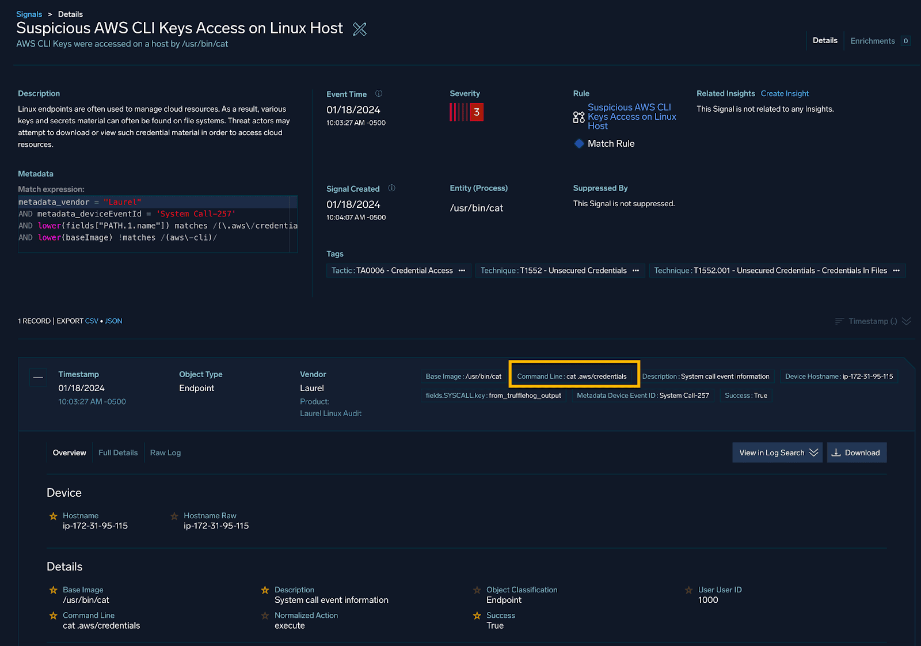
Task: Download the record with the Download button
Action: click(x=857, y=453)
